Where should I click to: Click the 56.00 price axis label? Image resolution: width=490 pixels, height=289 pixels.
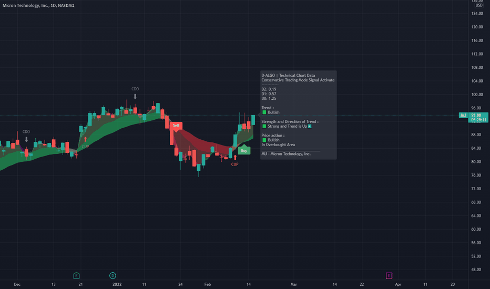[477, 242]
